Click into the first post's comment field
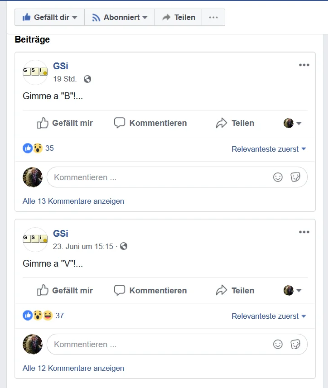The width and height of the screenshot is (328, 388). click(159, 177)
